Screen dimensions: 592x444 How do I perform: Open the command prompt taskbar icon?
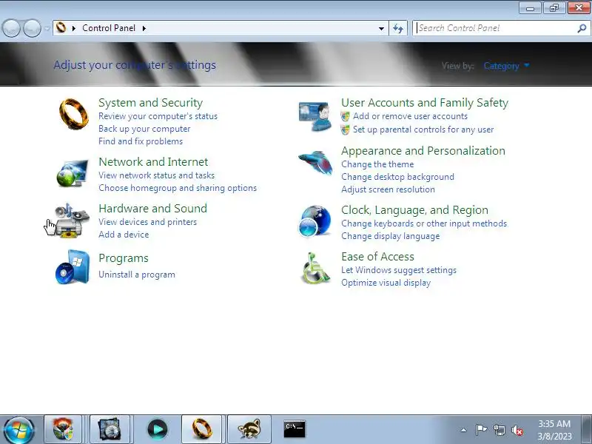(x=295, y=429)
